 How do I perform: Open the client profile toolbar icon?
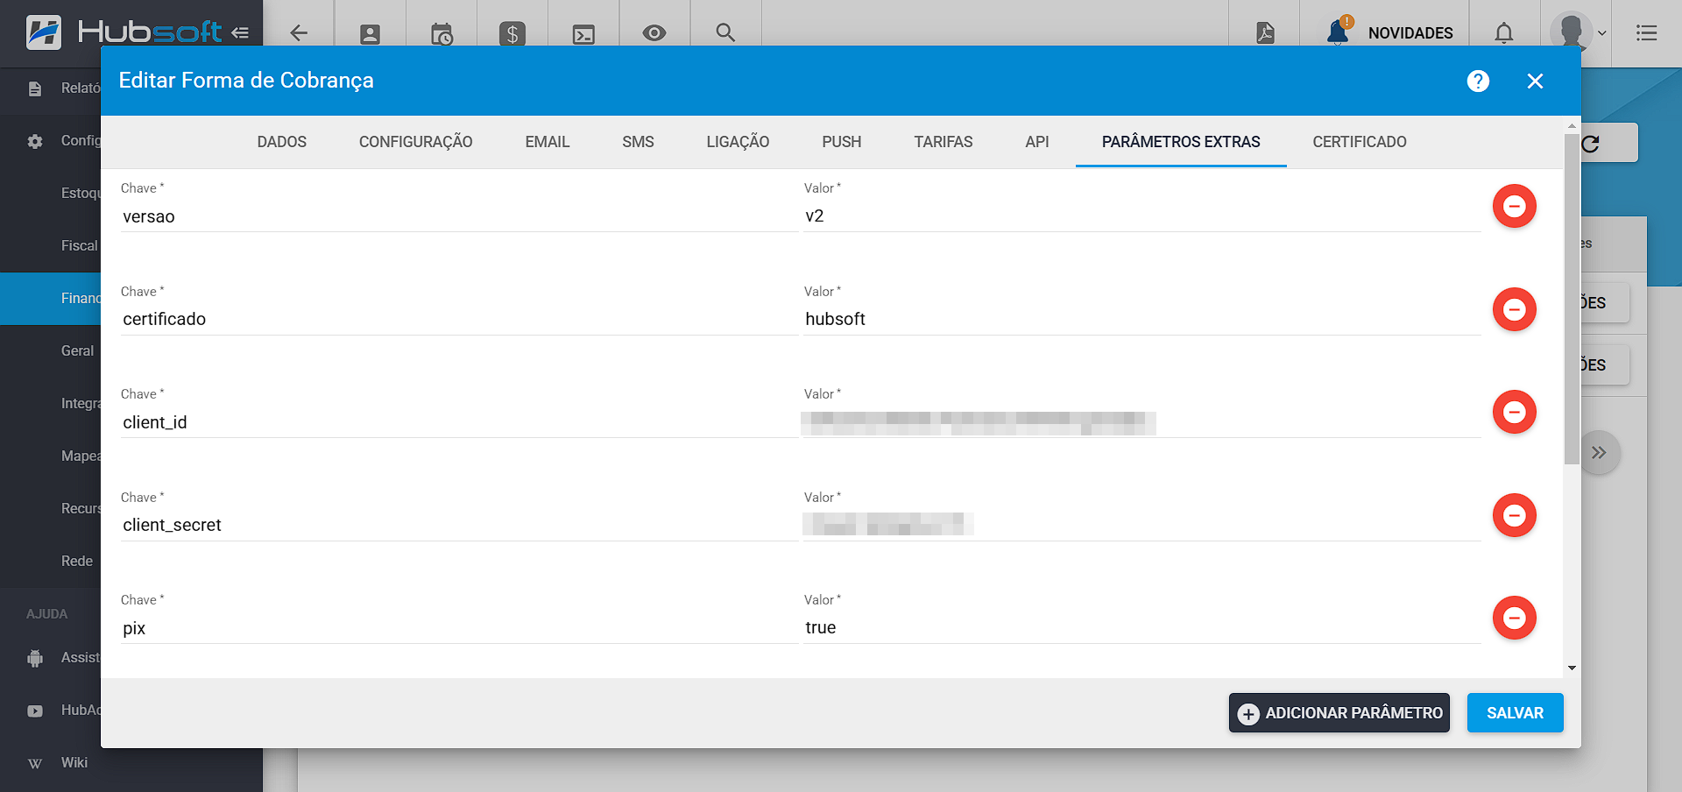[x=370, y=34]
